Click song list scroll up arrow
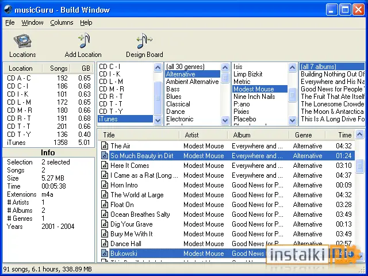The width and height of the screenshot is (368, 276). pyautogui.click(x=359, y=135)
